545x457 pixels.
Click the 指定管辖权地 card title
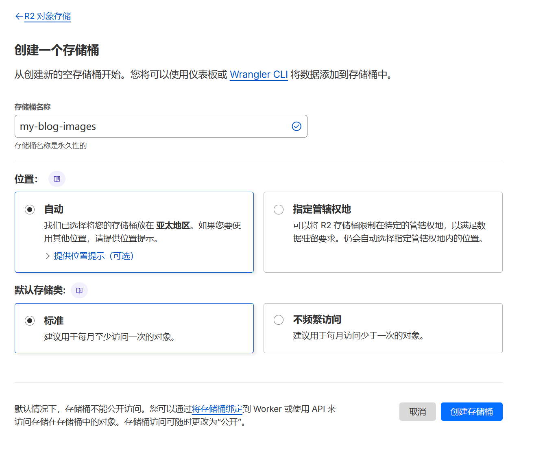[x=322, y=209]
